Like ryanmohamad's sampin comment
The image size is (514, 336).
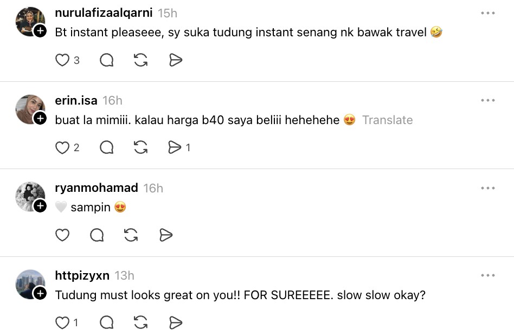(x=62, y=235)
